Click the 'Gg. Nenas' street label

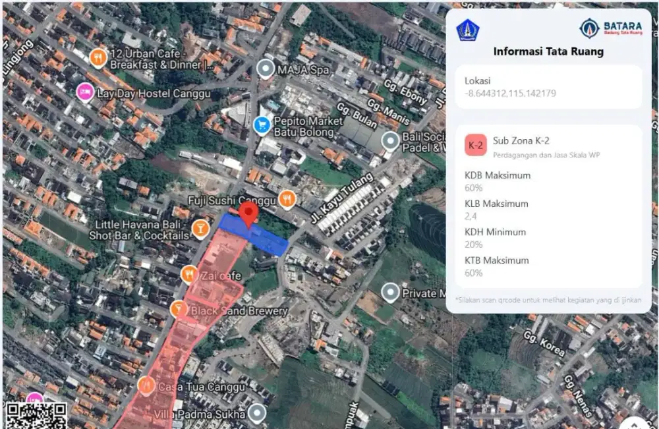pos(577,396)
